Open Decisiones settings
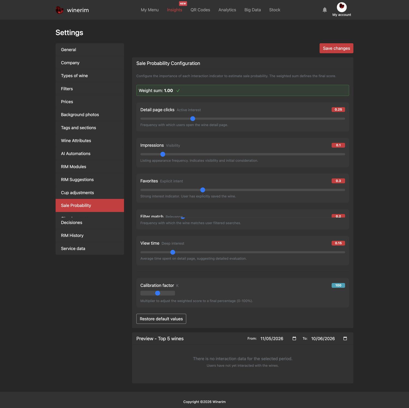The height and width of the screenshot is (408, 409). tap(90, 223)
